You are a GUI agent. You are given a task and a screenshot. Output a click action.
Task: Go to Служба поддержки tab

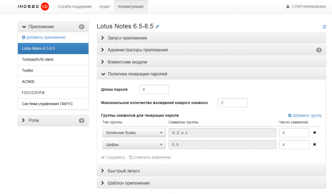74,7
